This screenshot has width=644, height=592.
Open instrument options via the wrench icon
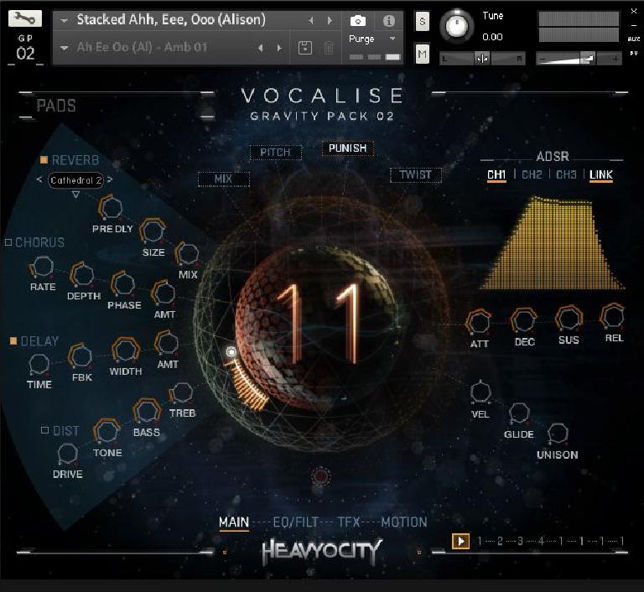tap(24, 18)
